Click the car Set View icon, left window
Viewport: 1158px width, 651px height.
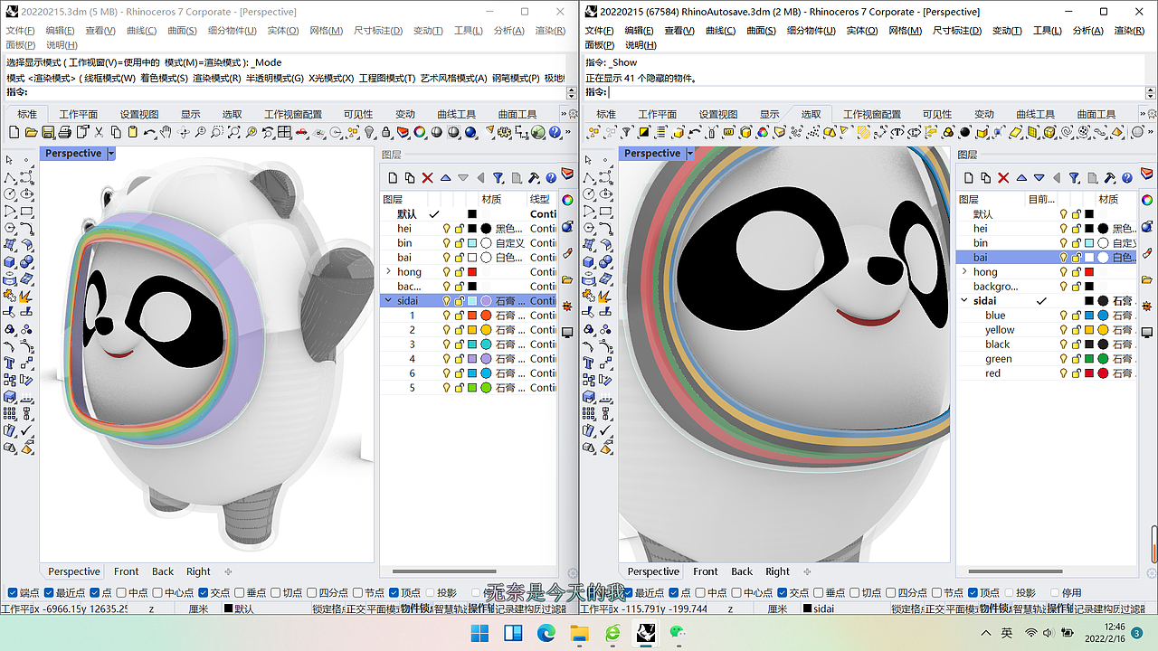(301, 132)
